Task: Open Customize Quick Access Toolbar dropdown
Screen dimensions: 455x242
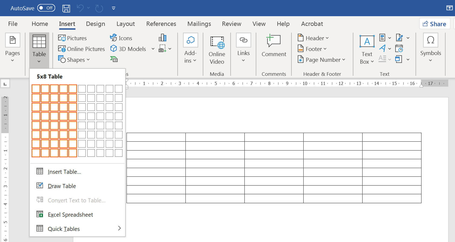Action: (114, 8)
